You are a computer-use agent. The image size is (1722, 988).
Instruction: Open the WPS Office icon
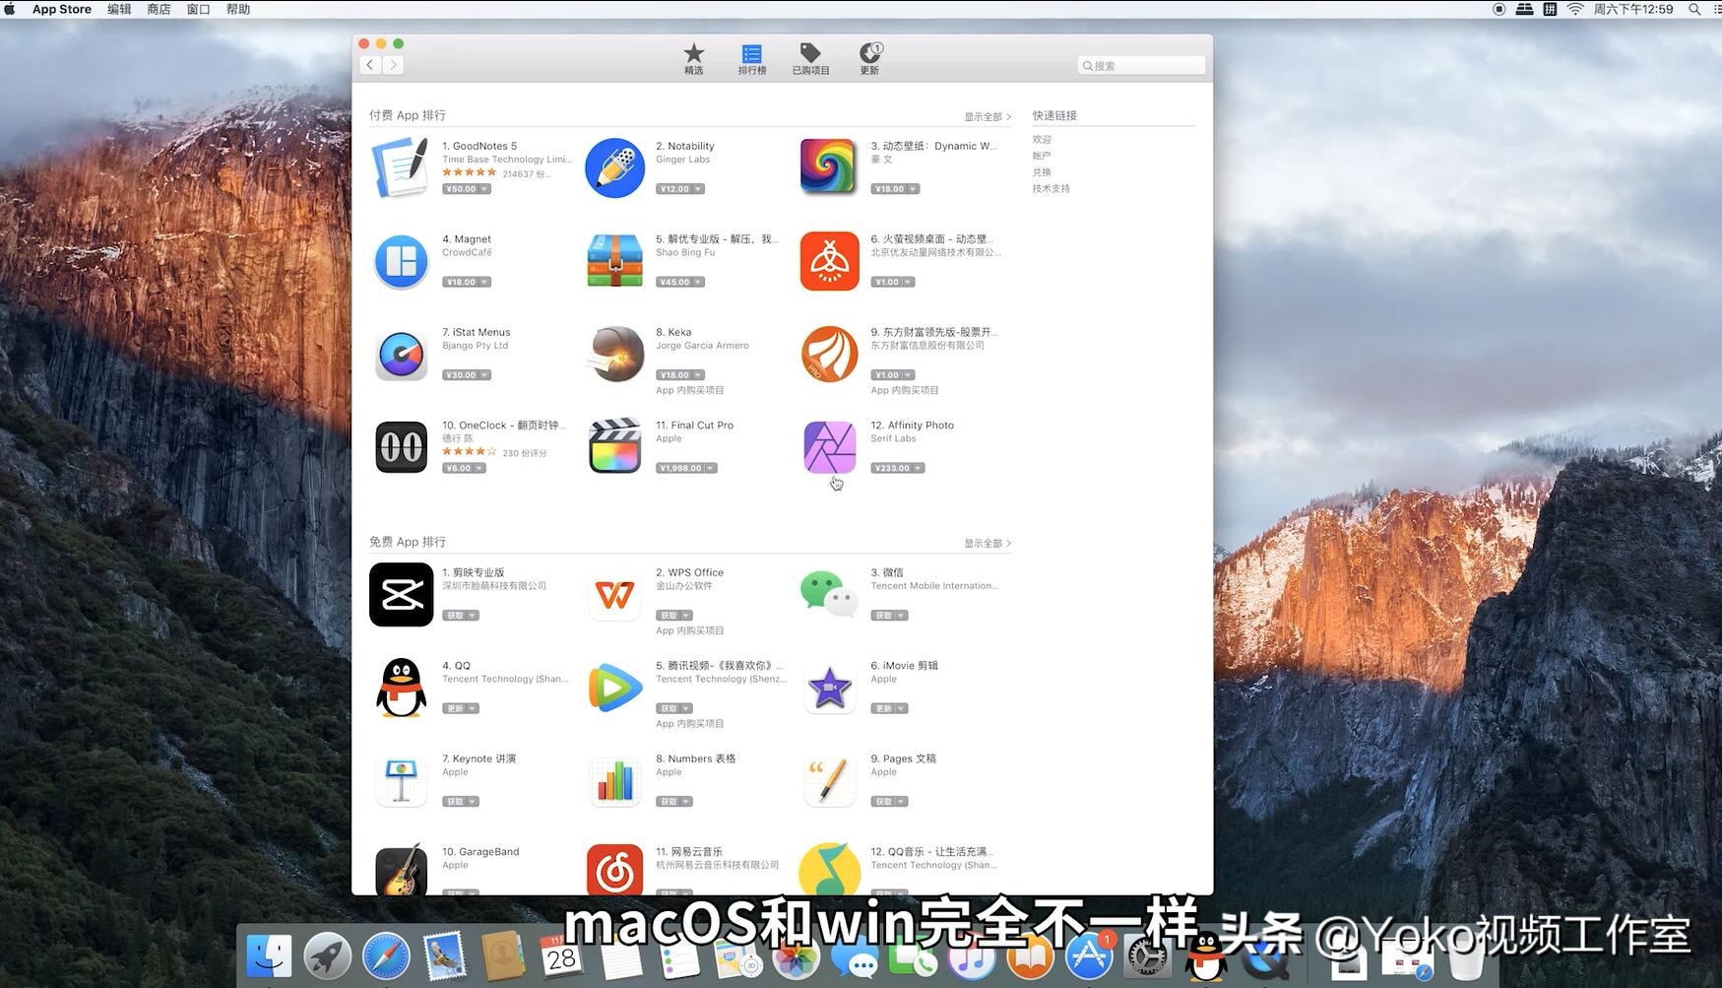[x=614, y=595]
